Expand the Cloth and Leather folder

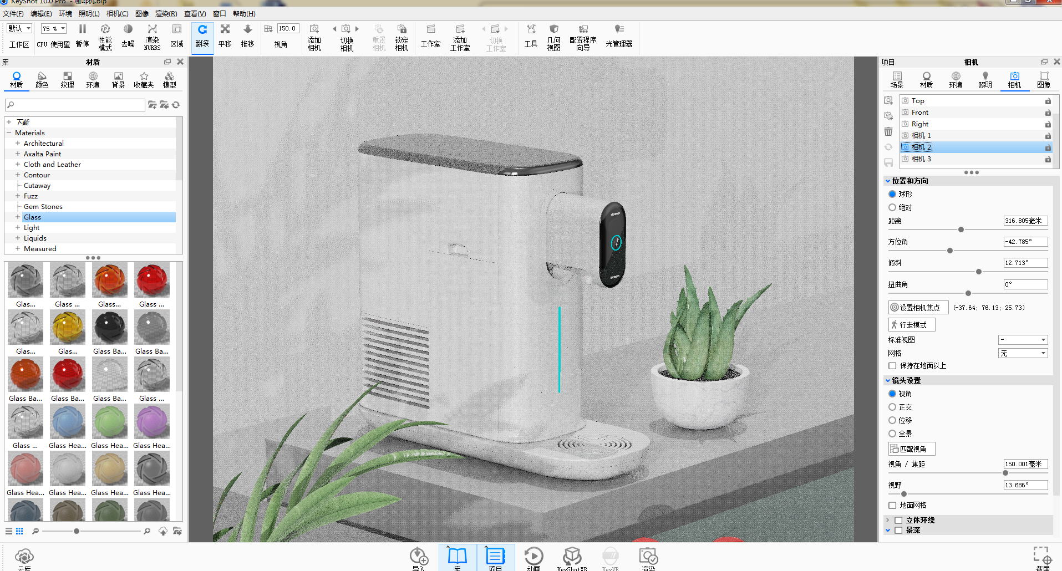[x=17, y=164]
